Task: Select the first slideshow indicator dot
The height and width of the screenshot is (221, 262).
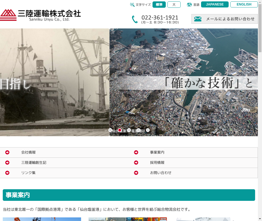Action: click(110, 130)
